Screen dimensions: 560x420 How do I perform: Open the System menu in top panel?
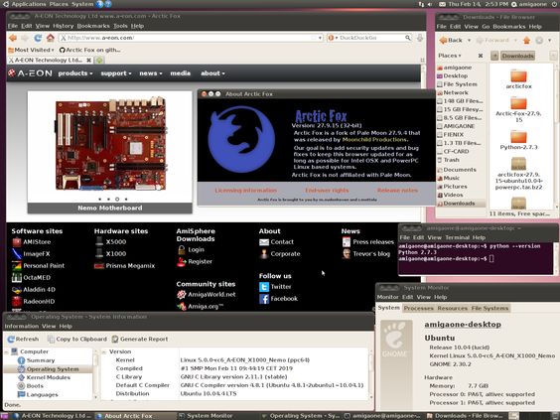(82, 4)
